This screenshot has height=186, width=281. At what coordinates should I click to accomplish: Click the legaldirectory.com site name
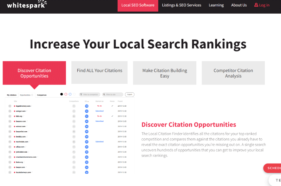23,106
